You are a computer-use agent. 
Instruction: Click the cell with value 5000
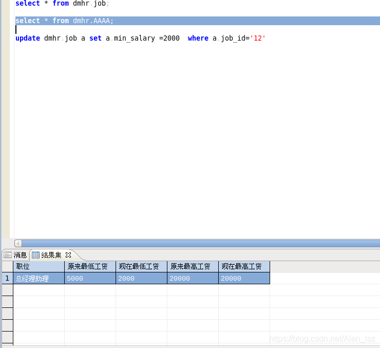point(90,278)
